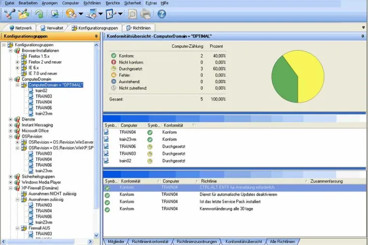Sort by the Computer column header in middle list
This screenshot has height=245, width=368.
(132, 125)
